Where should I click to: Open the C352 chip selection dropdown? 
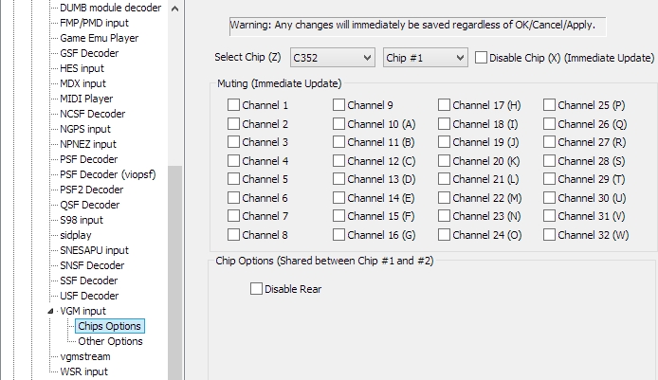point(332,58)
